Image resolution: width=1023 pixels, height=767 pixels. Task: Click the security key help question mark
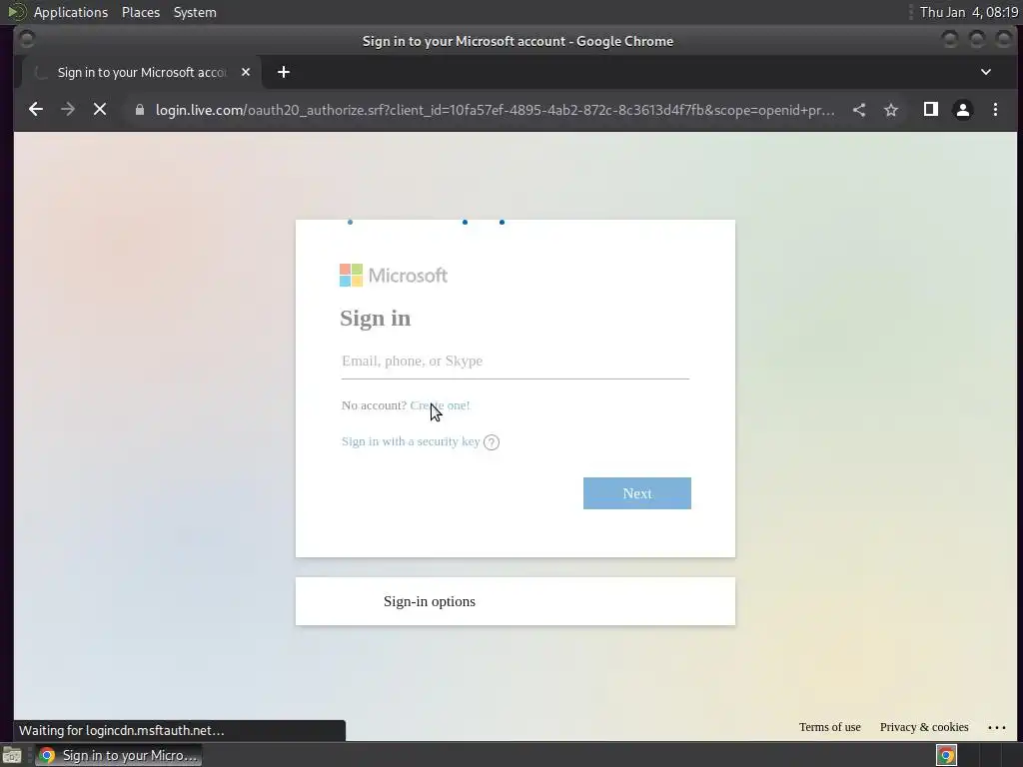pos(492,442)
